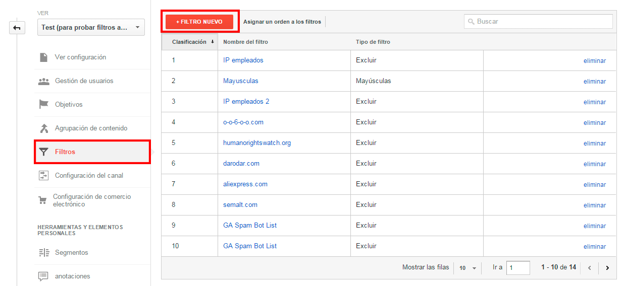
Task: Click the Agrupación de contenido icon
Action: coord(44,128)
